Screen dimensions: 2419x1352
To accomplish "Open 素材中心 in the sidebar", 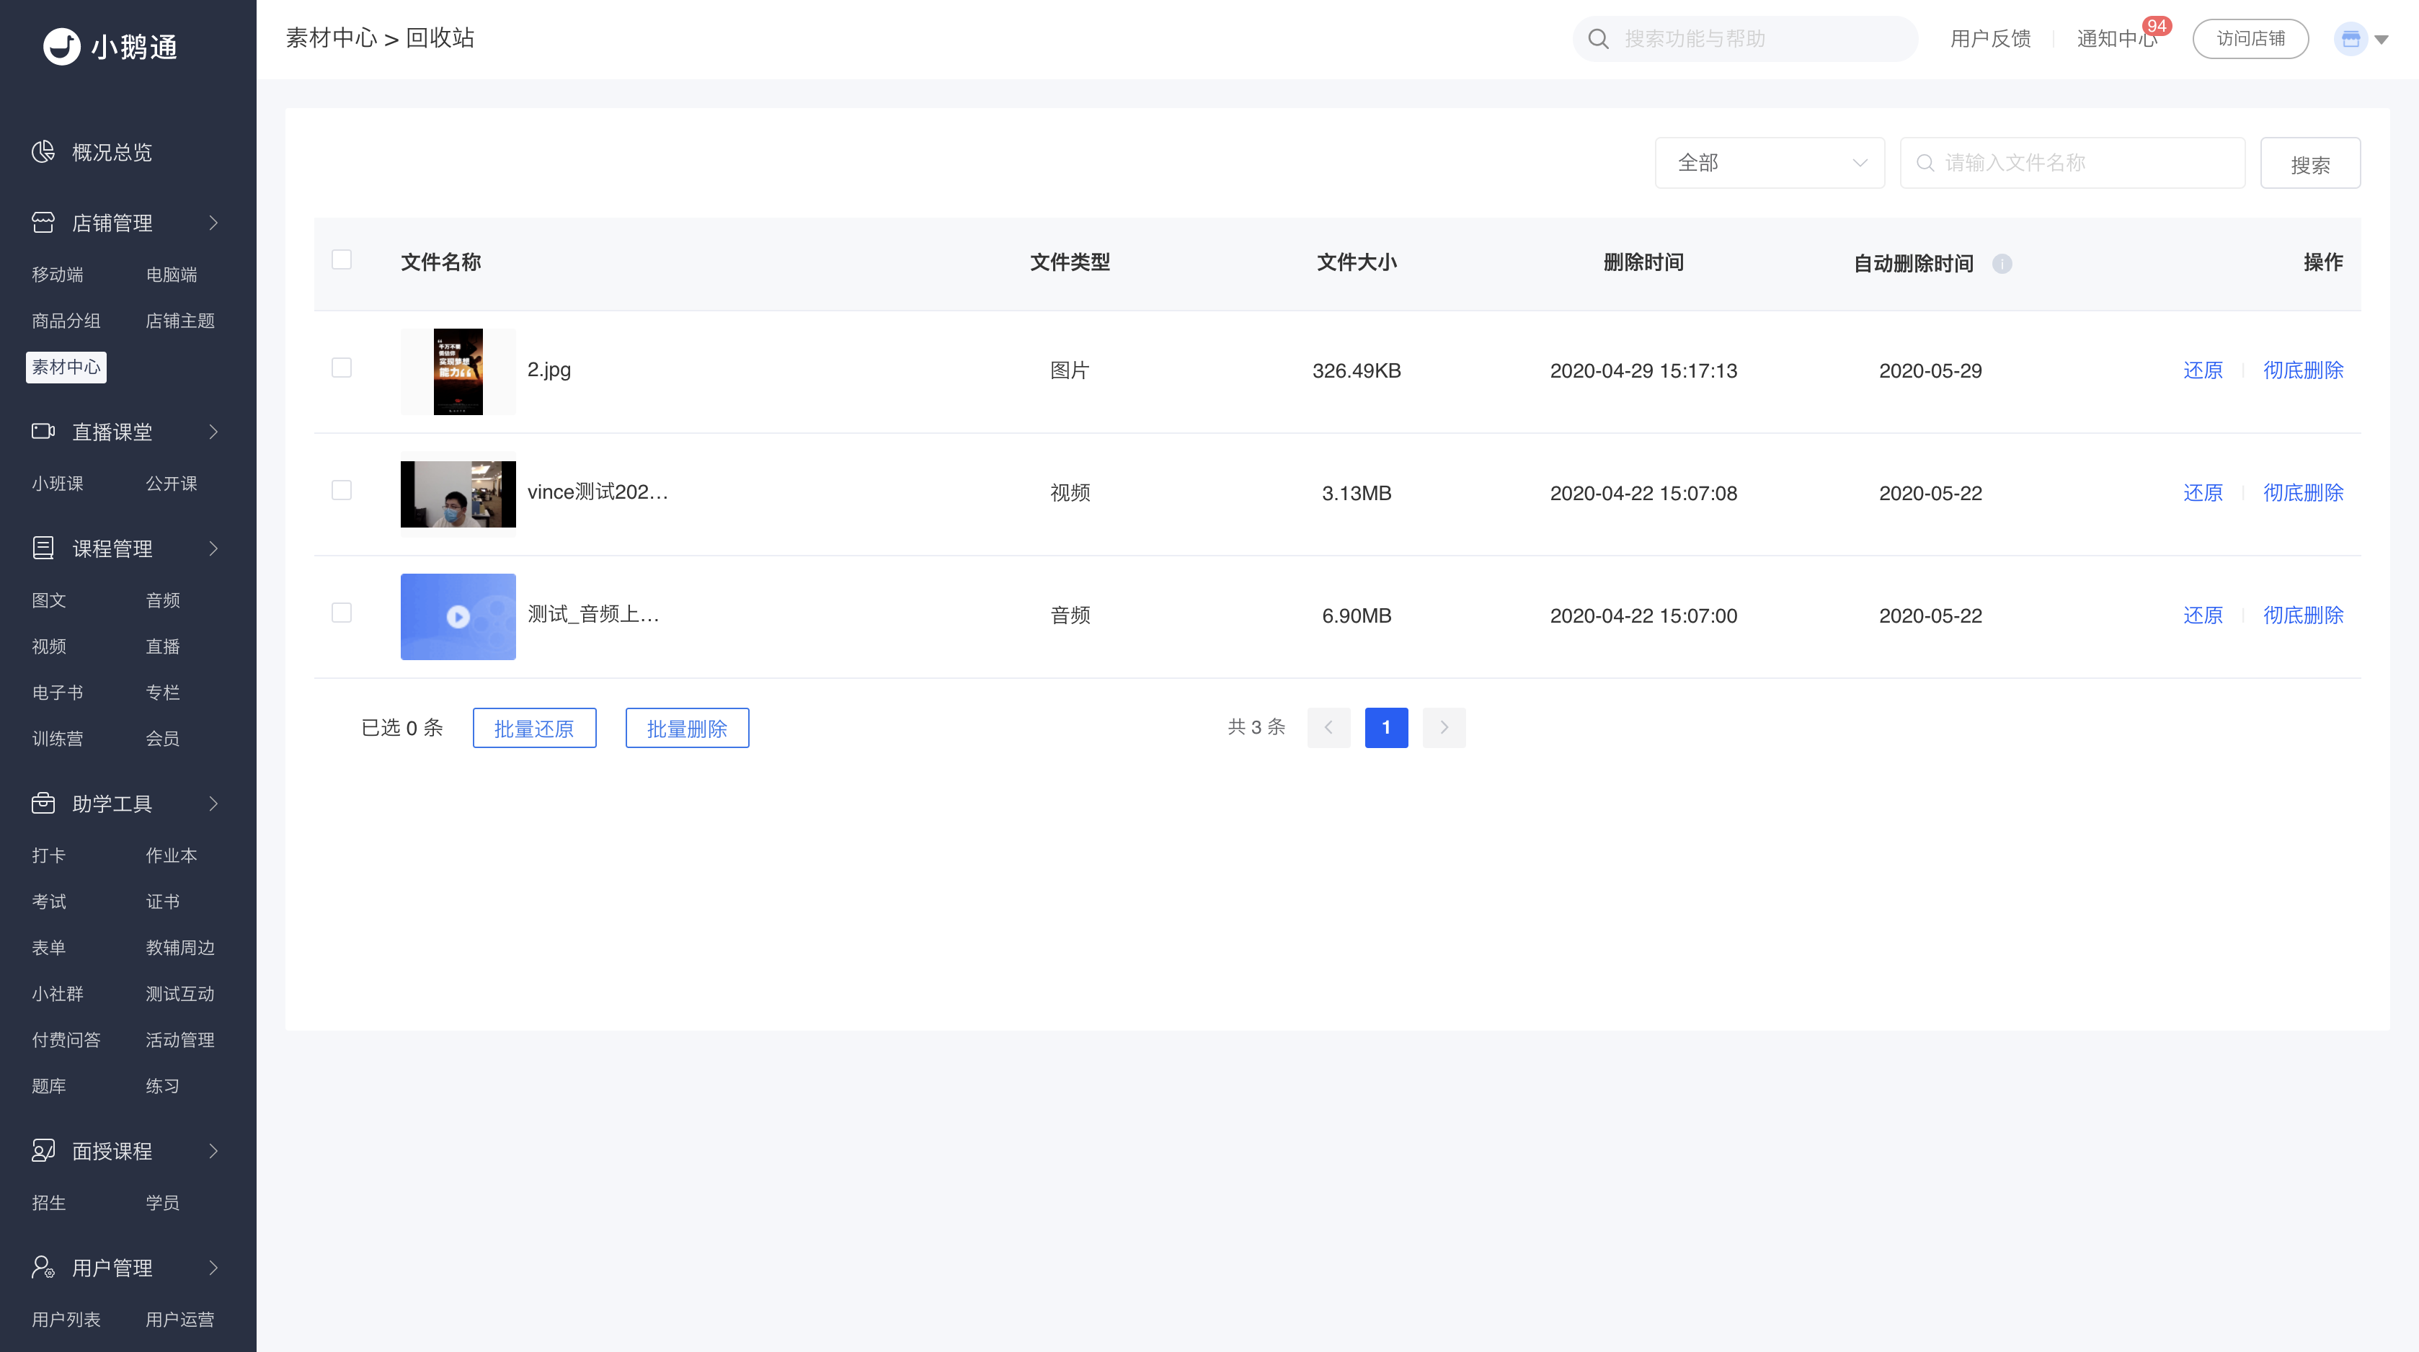I will (66, 367).
